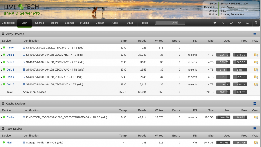
Task: Open the Disk 2 settings link
Action: (10, 62)
